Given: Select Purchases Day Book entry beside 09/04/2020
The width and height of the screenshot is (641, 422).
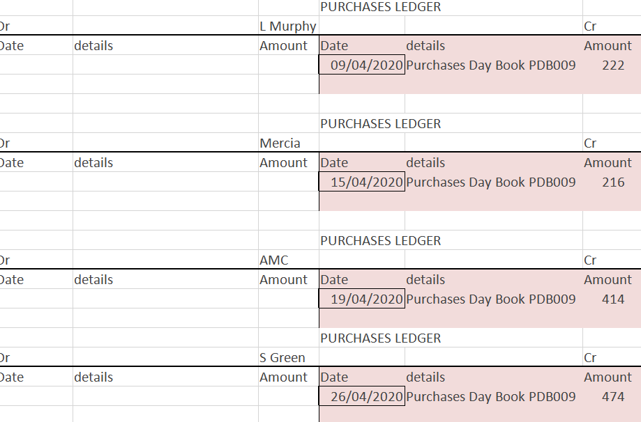Looking at the screenshot, I should click(x=491, y=65).
